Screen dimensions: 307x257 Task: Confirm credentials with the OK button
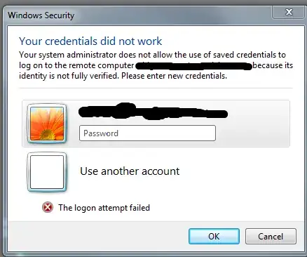tap(214, 236)
